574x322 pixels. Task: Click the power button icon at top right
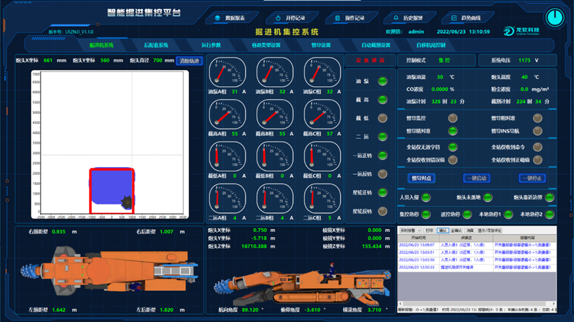point(554,18)
